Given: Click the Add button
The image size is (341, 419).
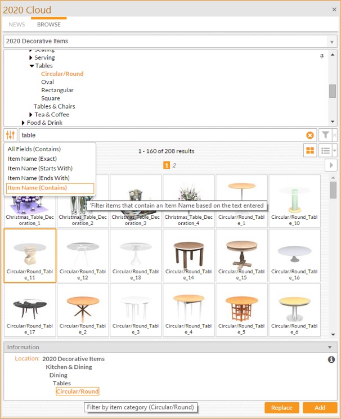Looking at the screenshot, I should [x=320, y=408].
